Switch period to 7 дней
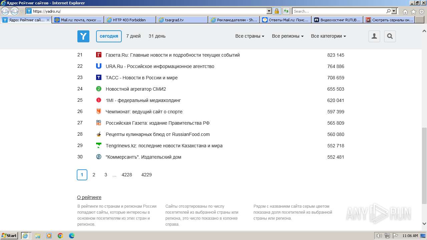 coord(133,36)
